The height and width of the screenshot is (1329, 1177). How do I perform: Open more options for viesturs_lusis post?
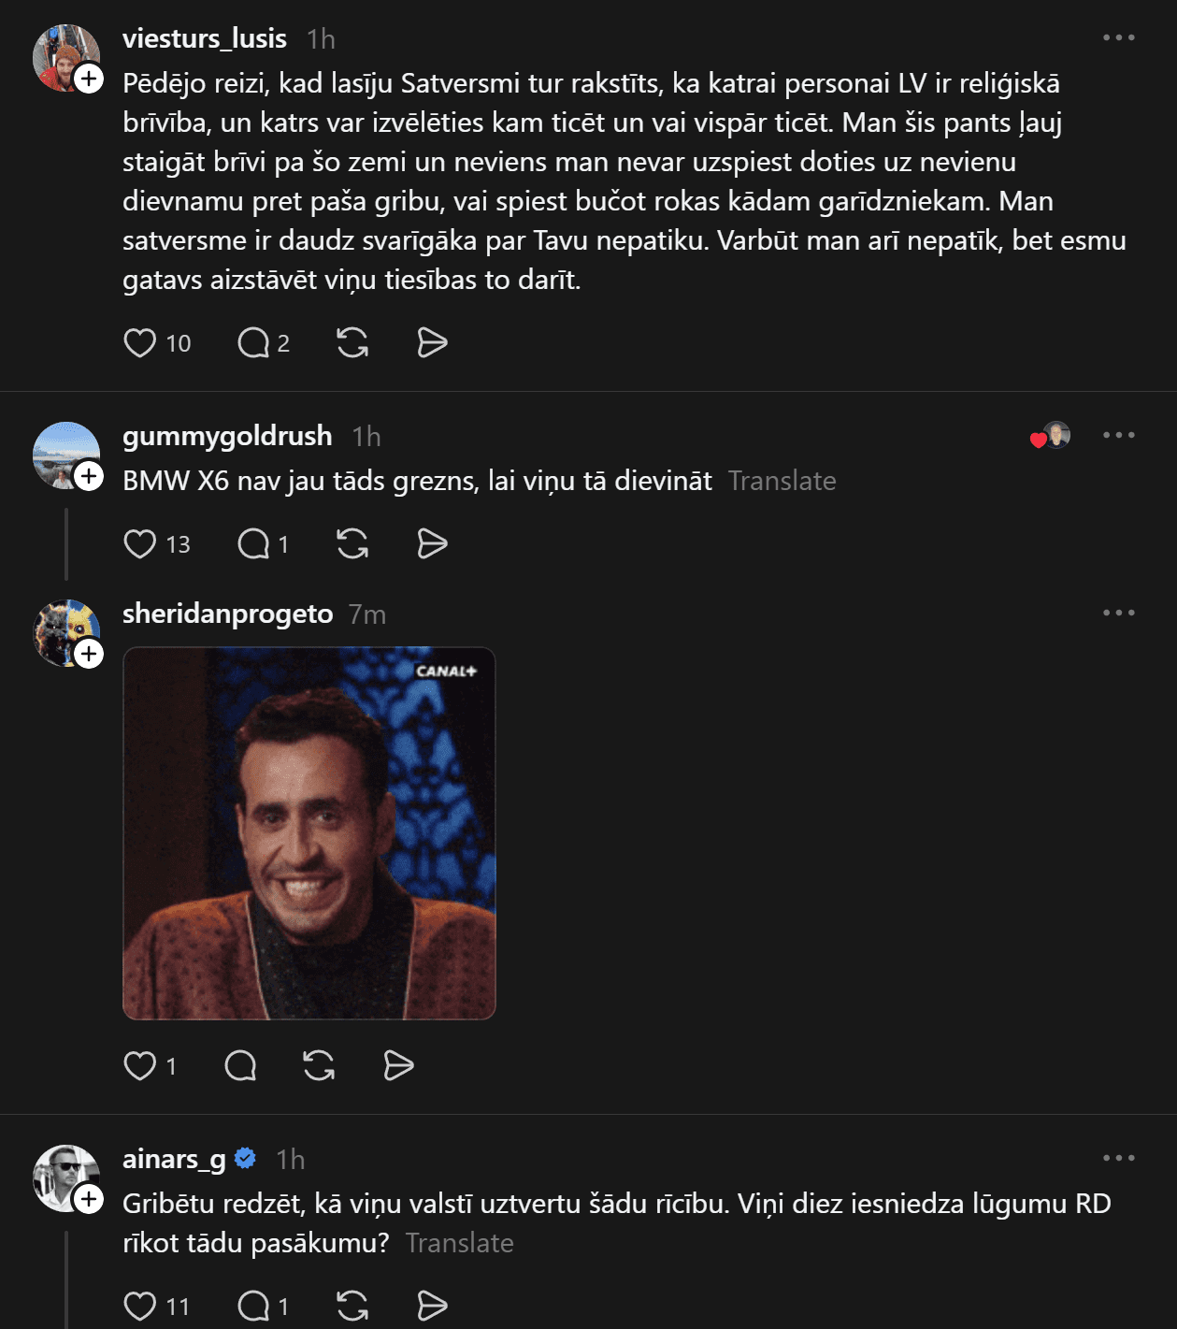coord(1118,38)
